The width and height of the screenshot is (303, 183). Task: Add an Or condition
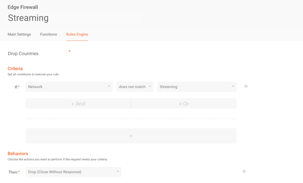pyautogui.click(x=184, y=104)
